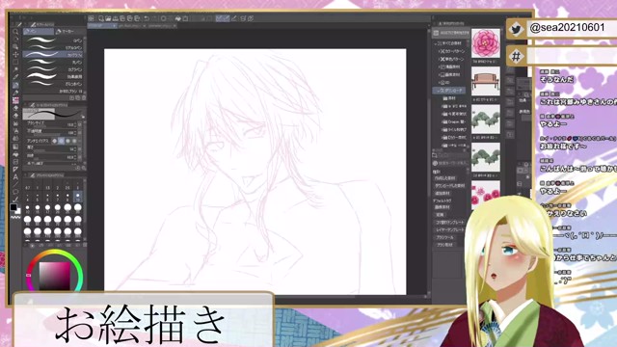Collapse the すべての素材 tree root
The height and width of the screenshot is (347, 617).
coord(436,43)
